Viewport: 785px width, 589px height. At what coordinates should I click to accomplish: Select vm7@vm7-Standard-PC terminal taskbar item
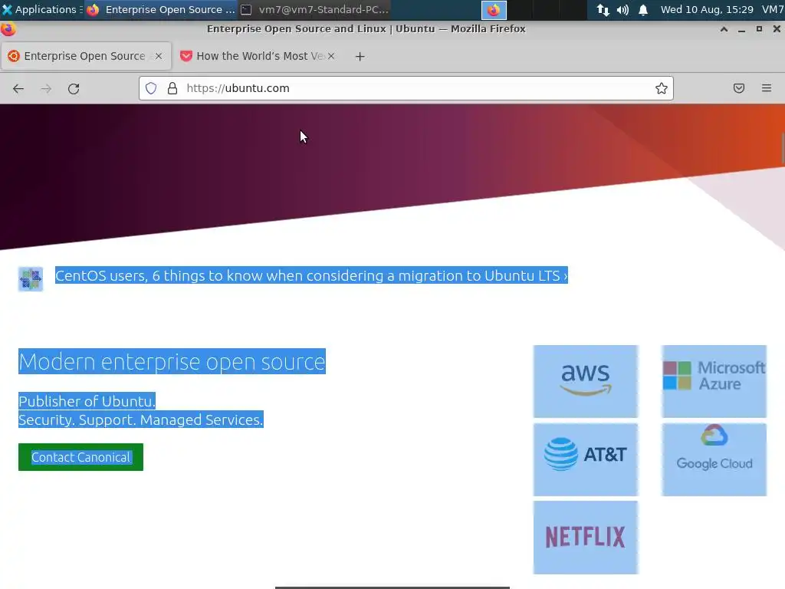click(x=315, y=9)
